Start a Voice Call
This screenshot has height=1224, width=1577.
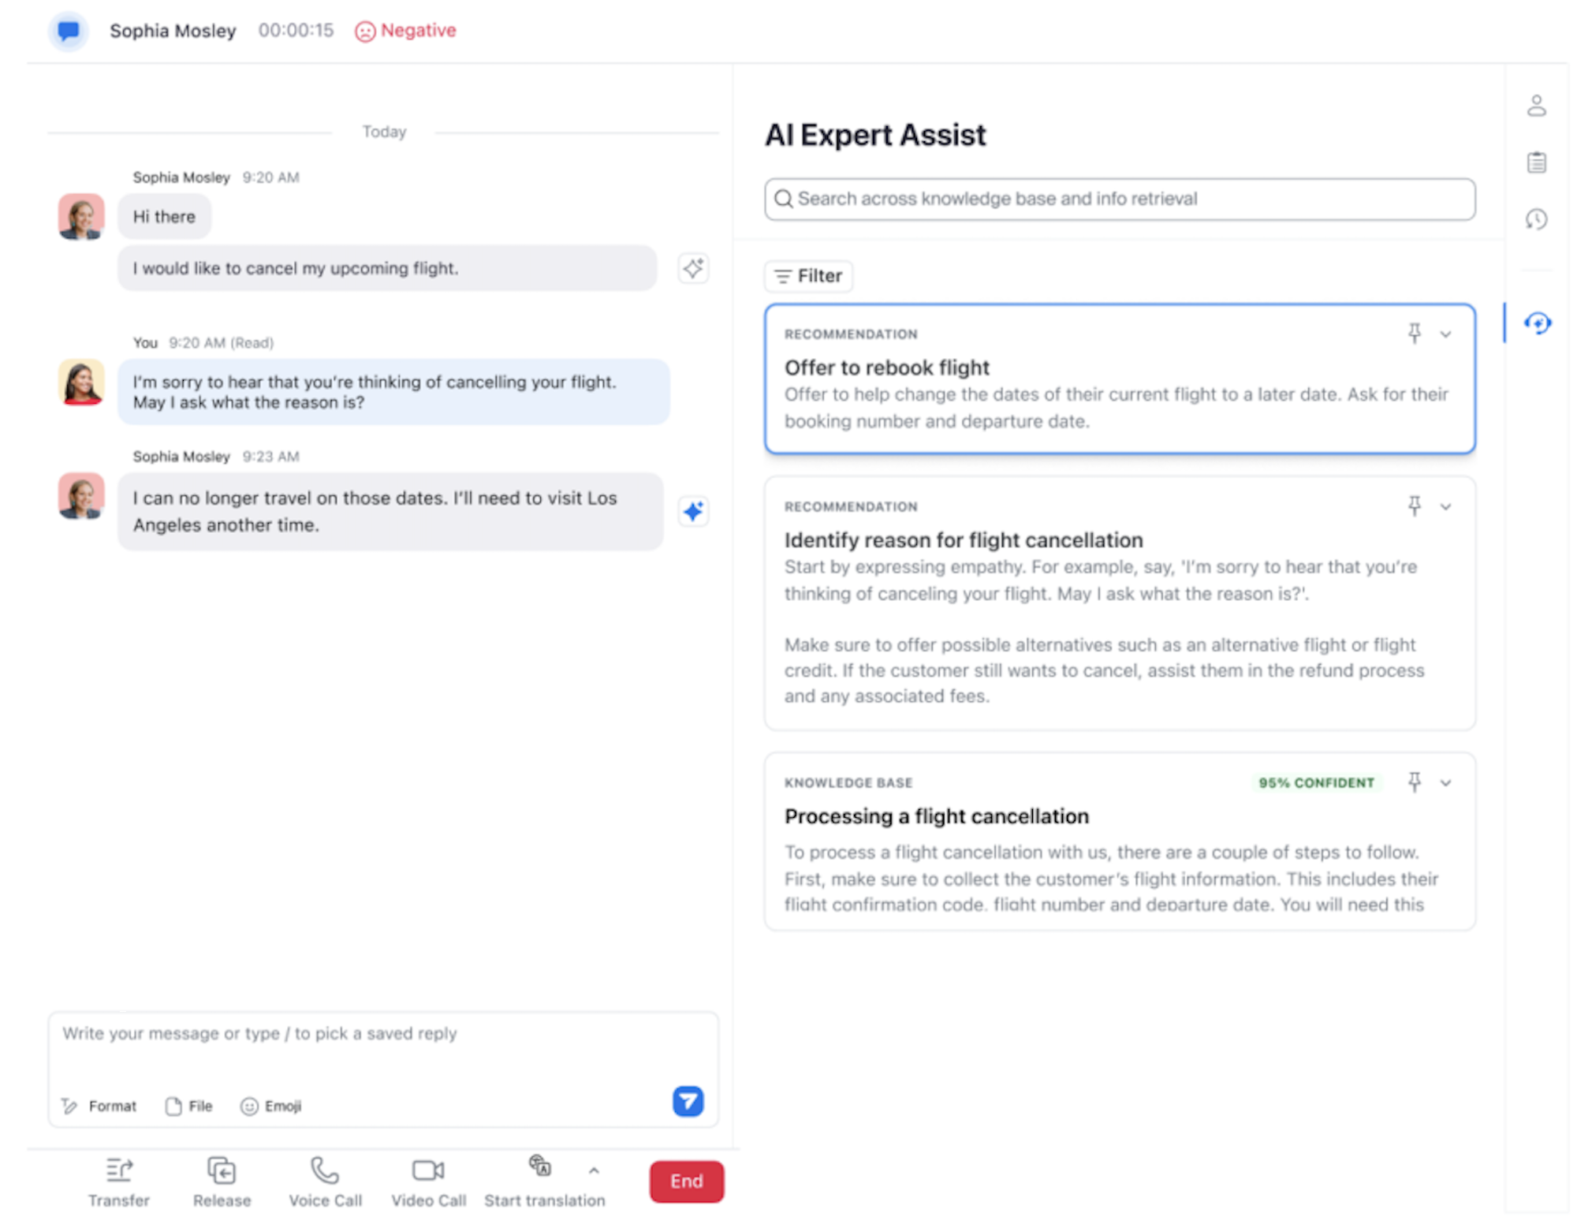325,1182
